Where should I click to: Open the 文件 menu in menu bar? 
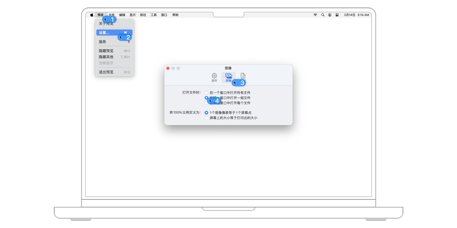[x=111, y=15]
